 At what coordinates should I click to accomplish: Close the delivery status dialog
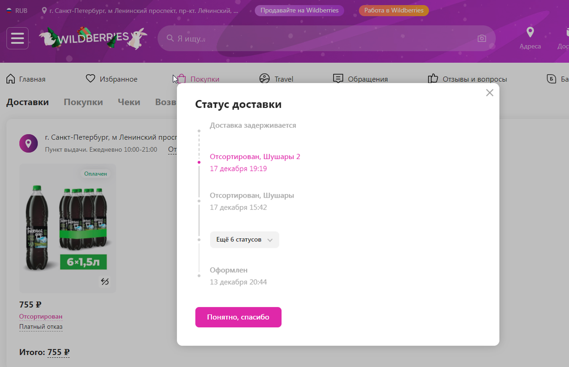[x=490, y=93]
